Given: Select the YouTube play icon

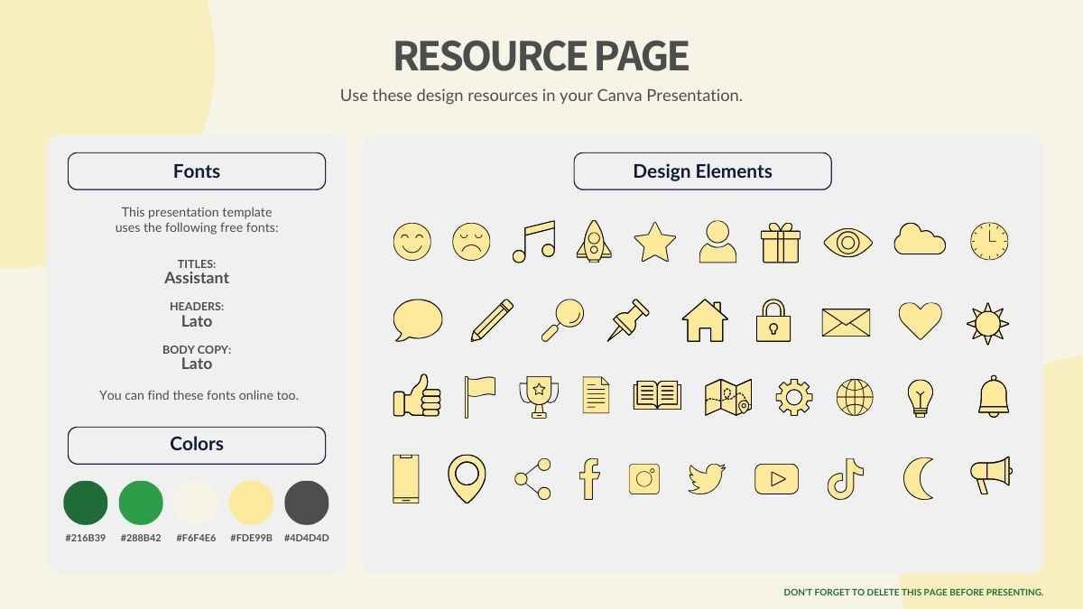Looking at the screenshot, I should click(777, 479).
